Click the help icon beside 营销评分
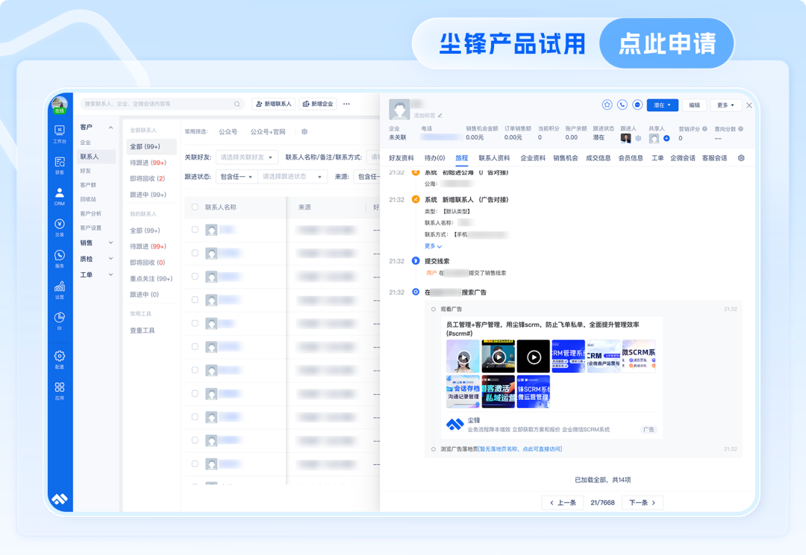The height and width of the screenshot is (555, 806). point(705,129)
